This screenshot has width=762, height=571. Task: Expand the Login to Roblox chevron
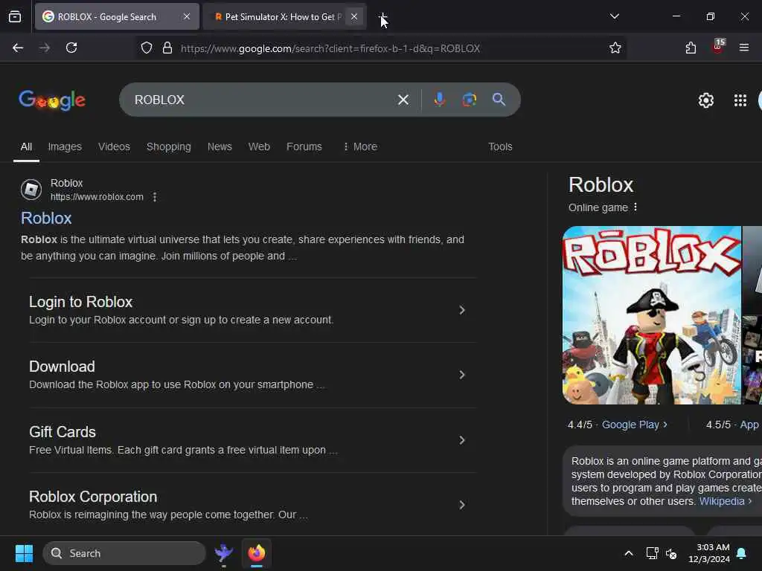pyautogui.click(x=461, y=310)
